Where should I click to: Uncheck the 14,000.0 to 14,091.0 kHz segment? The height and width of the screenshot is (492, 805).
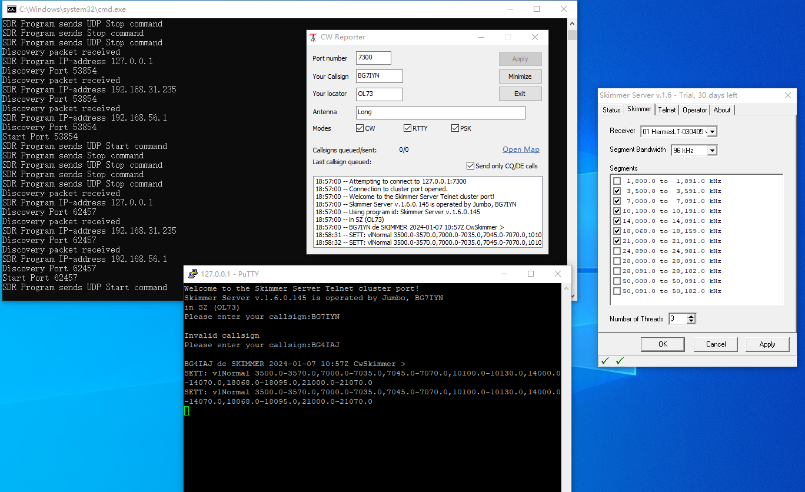pyautogui.click(x=617, y=221)
